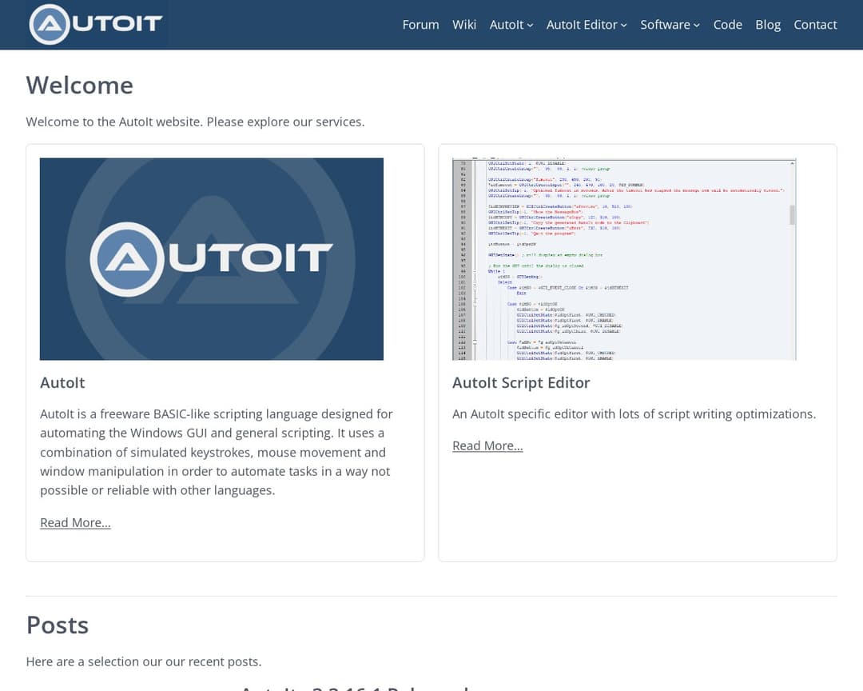This screenshot has width=863, height=691.
Task: Open the Code page
Action: pos(727,25)
